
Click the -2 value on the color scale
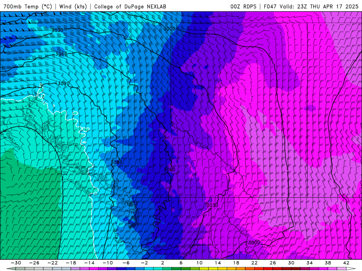coord(144,263)
